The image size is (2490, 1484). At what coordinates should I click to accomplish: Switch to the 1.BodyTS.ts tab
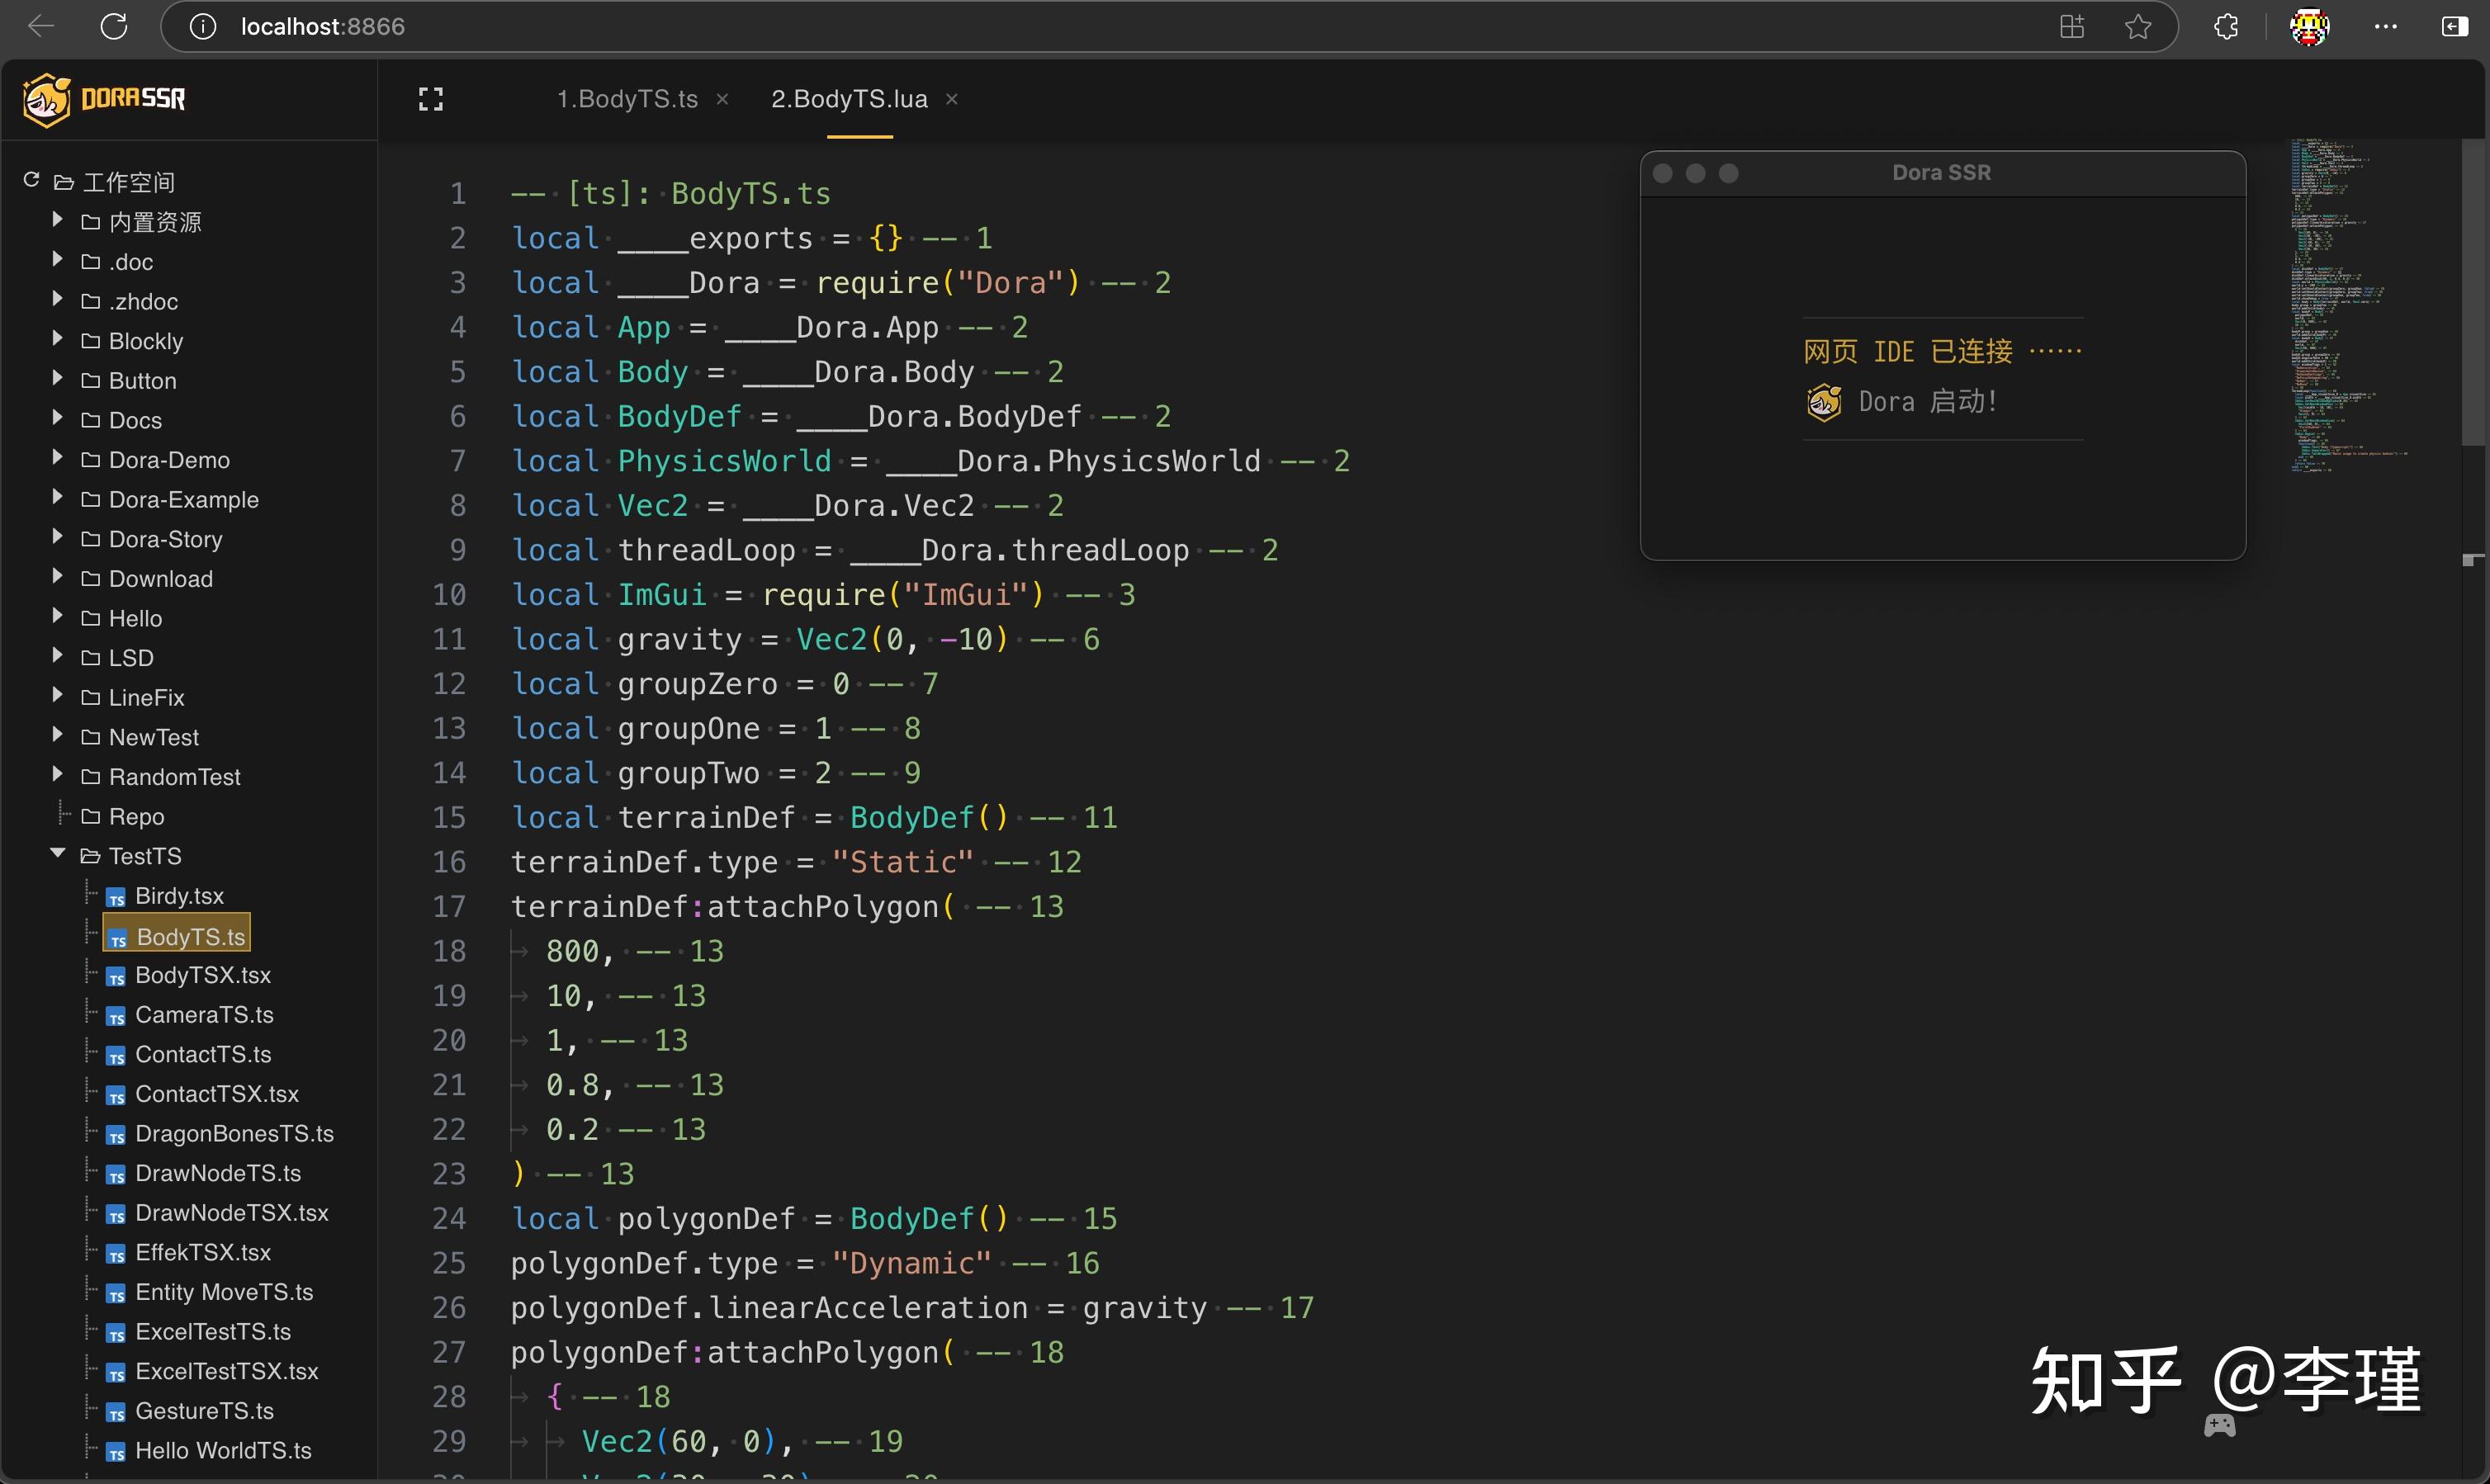click(627, 98)
